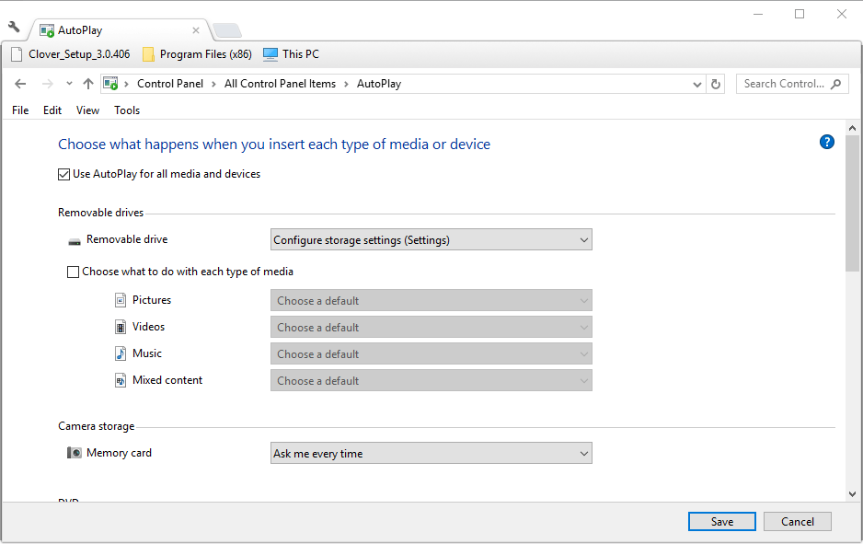Refresh the AutoPlay page with the reload icon

tap(717, 84)
